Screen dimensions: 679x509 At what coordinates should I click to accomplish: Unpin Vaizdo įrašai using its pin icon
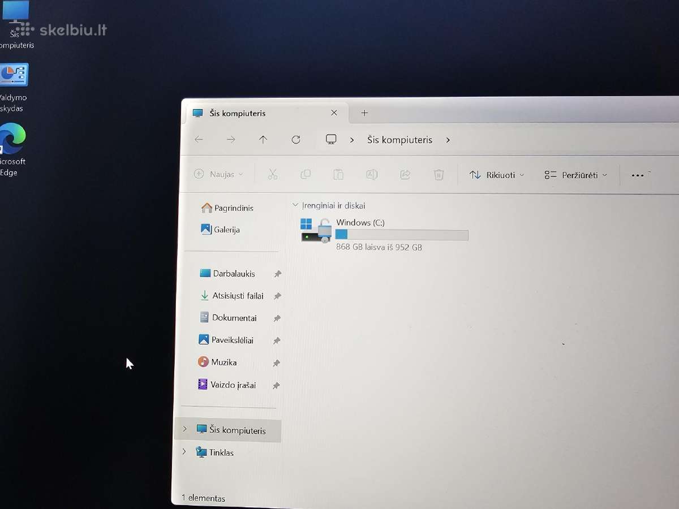(x=276, y=386)
